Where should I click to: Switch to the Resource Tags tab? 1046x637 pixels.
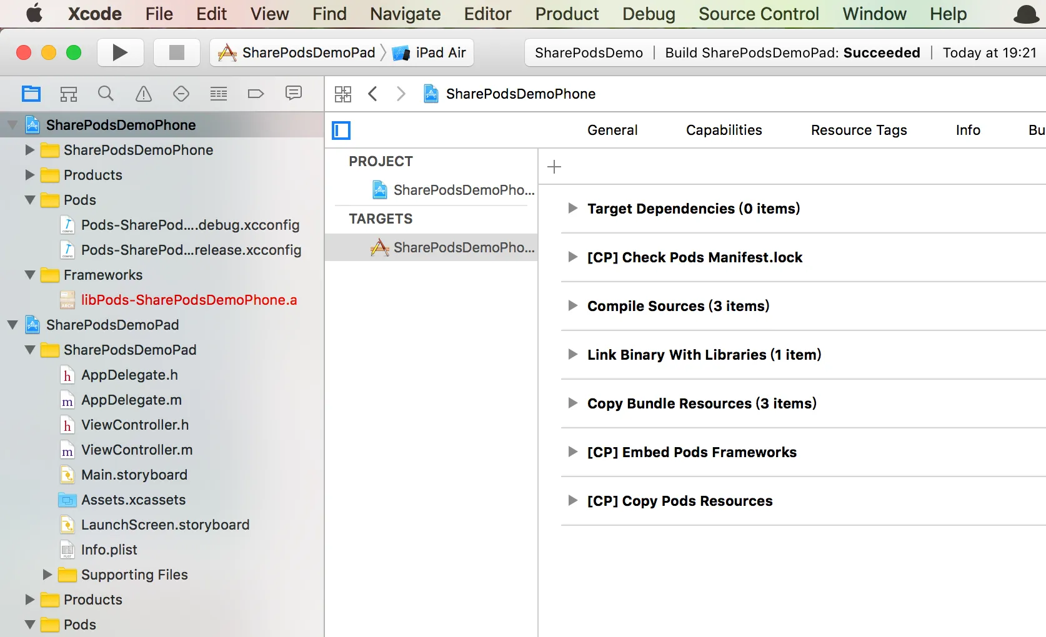click(x=859, y=130)
